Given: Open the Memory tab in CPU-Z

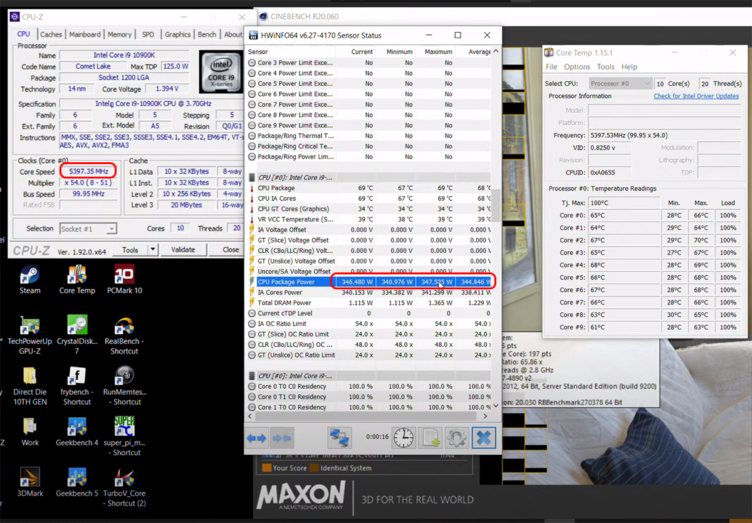Looking at the screenshot, I should (x=120, y=34).
